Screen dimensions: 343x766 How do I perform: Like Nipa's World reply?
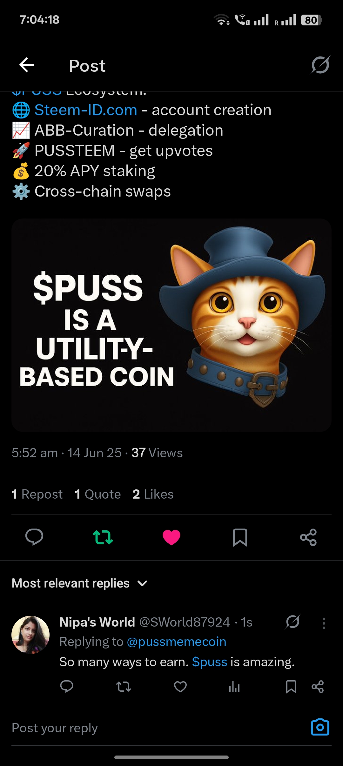pos(180,687)
